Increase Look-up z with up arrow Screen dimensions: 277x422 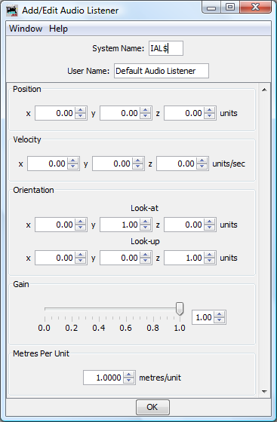tap(209, 255)
